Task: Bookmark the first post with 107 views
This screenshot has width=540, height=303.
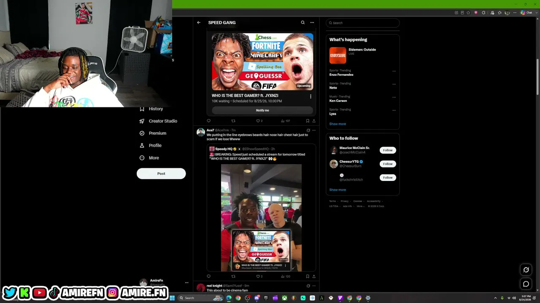Action: point(308,121)
